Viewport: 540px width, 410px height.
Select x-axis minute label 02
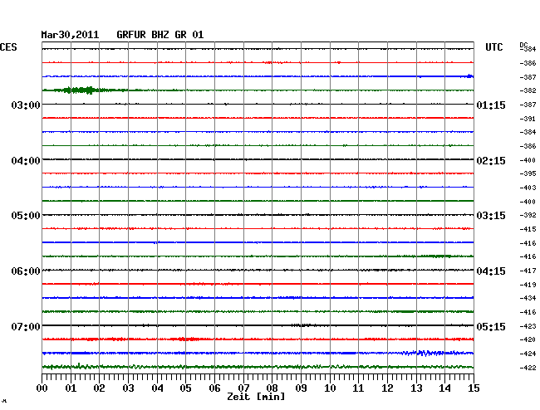point(99,388)
